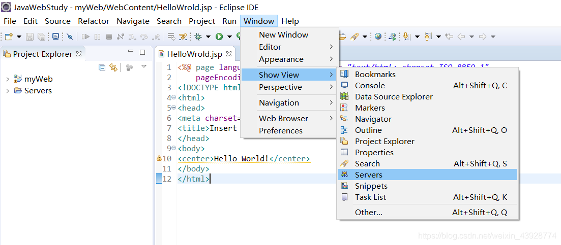The image size is (561, 245).
Task: Toggle the Use Step Filters icon
Action: pos(183,37)
